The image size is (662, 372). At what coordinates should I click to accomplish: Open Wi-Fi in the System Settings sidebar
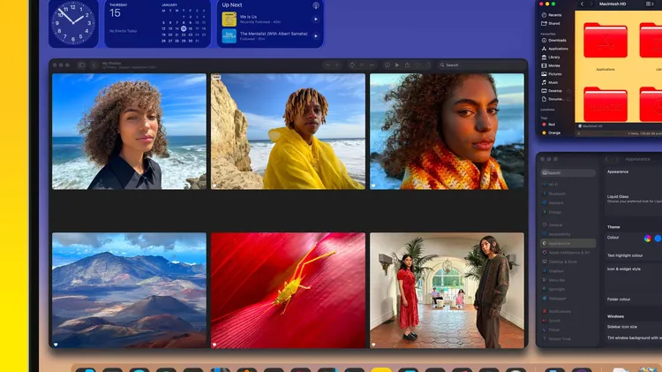(555, 183)
